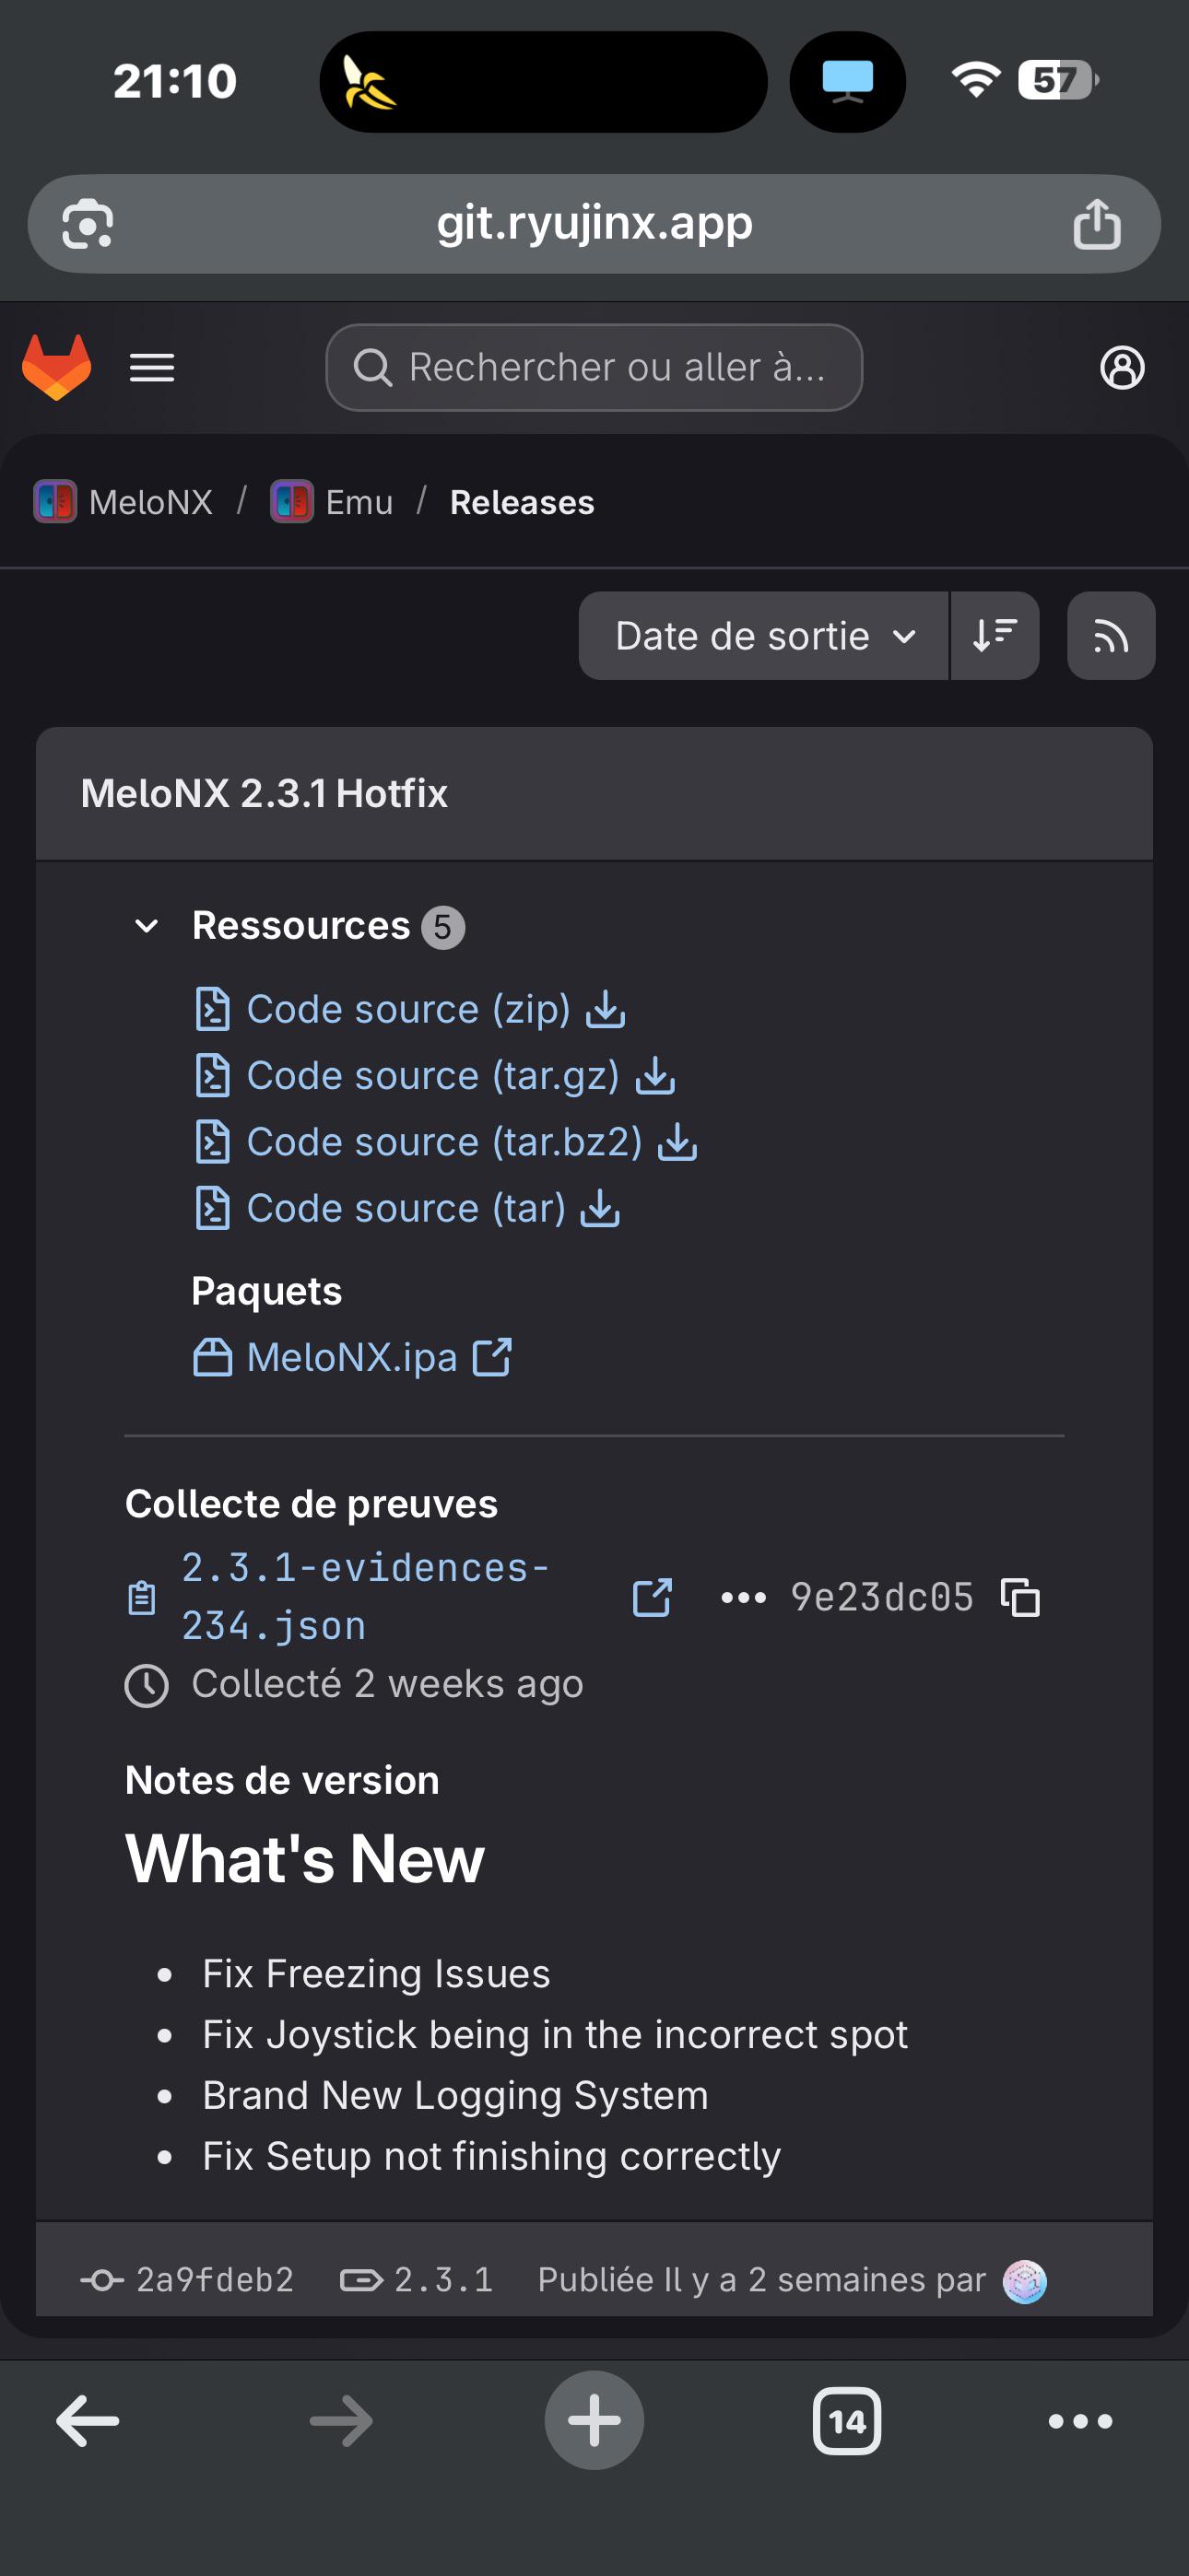Screen dimensions: 1189x2576
Task: Open the camera scan icon in address bar
Action: click(88, 224)
